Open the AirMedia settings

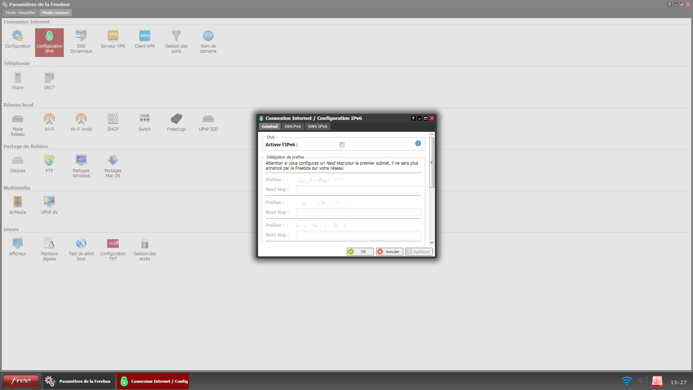18,205
